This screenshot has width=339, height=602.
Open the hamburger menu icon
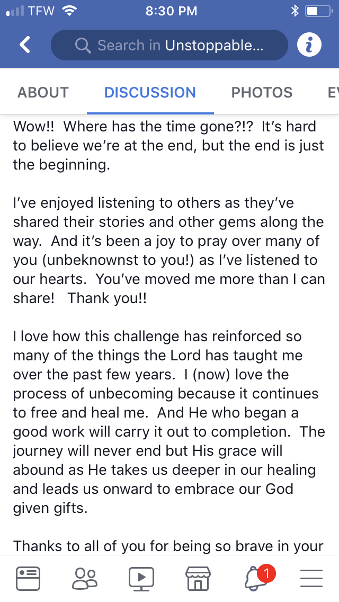point(311,577)
